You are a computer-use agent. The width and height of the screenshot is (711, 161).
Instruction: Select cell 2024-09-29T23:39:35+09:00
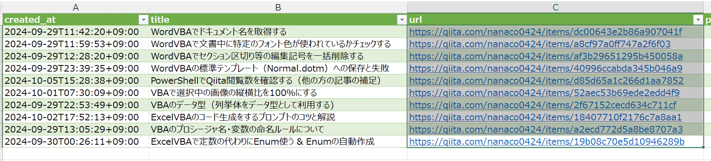(76, 68)
